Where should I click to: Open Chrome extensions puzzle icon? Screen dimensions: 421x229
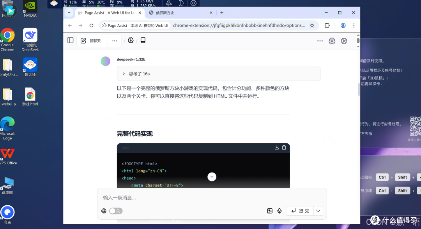pyautogui.click(x=327, y=25)
